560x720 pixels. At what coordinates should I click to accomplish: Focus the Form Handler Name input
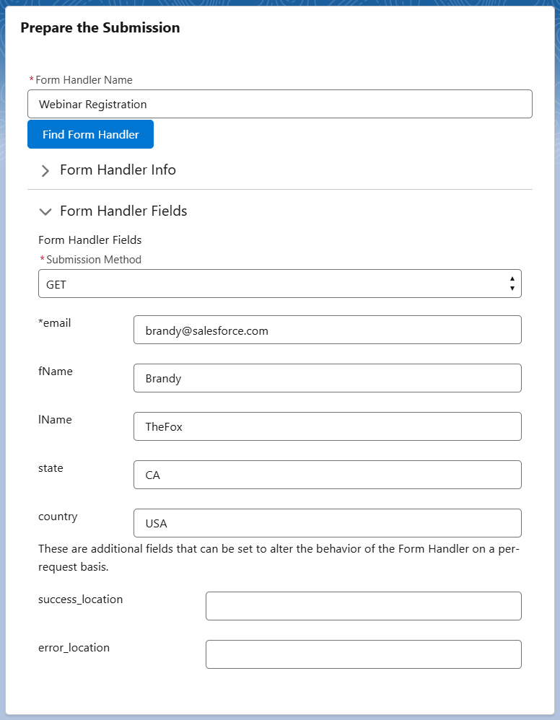pos(280,104)
